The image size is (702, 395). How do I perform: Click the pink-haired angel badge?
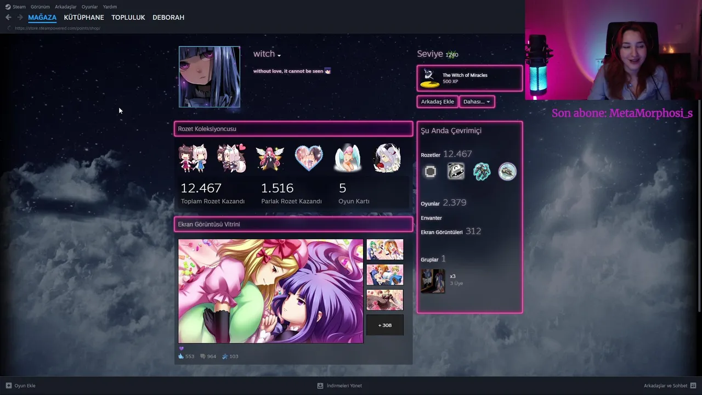(348, 159)
